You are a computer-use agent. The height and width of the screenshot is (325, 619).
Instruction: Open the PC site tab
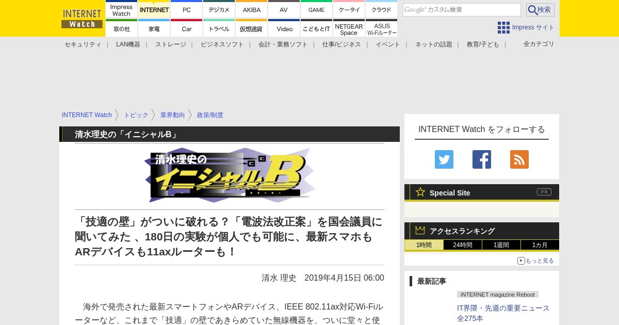pyautogui.click(x=187, y=9)
